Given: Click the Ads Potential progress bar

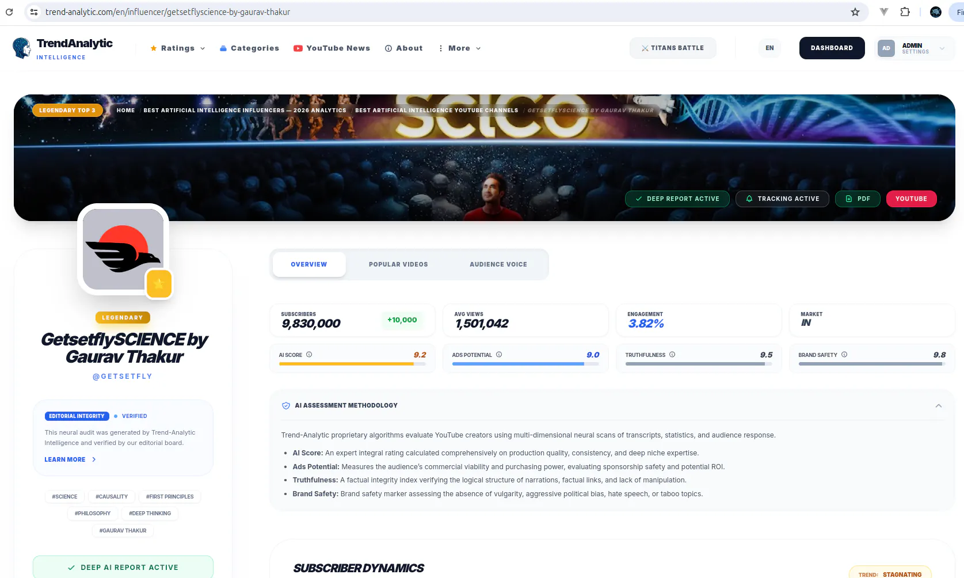Looking at the screenshot, I should [525, 364].
